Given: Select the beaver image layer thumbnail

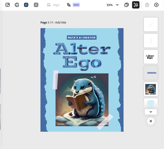Looking at the screenshot, I should [x=151, y=89].
